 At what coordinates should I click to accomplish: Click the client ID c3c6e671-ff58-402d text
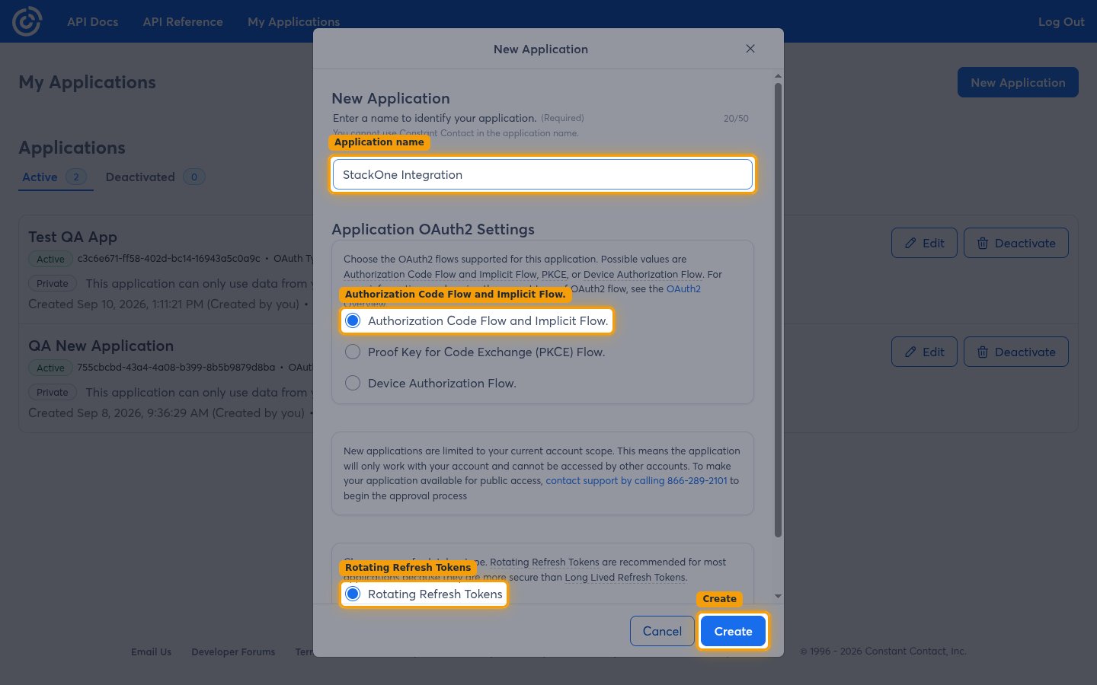(x=168, y=259)
